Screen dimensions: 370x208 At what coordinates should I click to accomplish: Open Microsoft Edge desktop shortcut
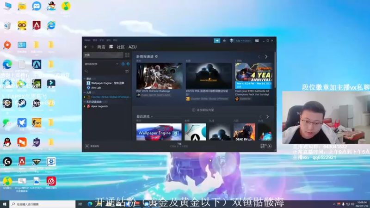(7, 64)
